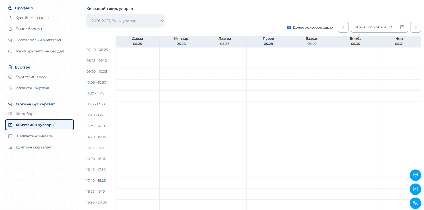Select Хичээлийн хуваарь in the sidebar
The image size is (424, 210).
click(40, 125)
